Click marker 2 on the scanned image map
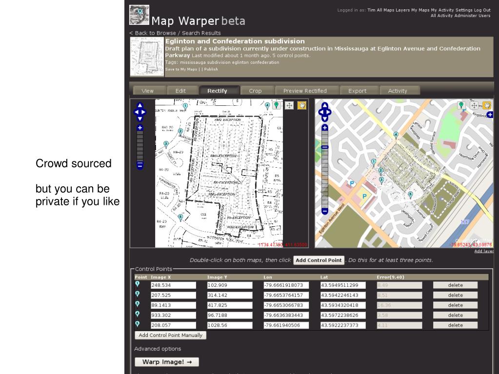The width and height of the screenshot is (499, 374). click(180, 132)
